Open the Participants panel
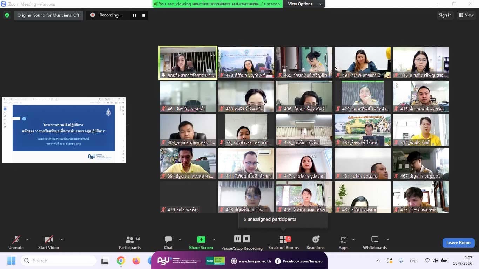The height and width of the screenshot is (269, 479). click(130, 243)
